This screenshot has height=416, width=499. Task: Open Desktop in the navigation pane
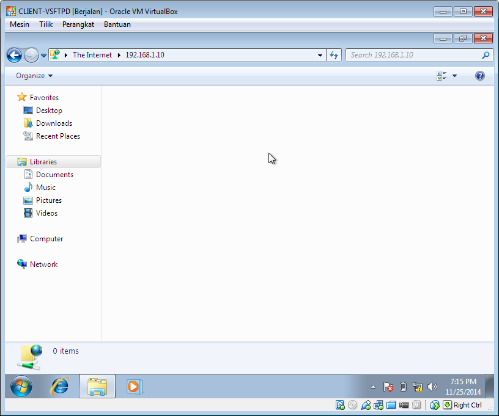pyautogui.click(x=49, y=111)
